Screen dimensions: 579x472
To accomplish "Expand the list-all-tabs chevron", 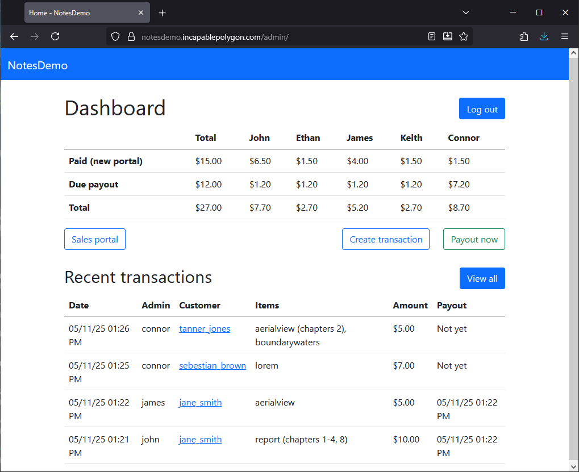I will tap(465, 12).
